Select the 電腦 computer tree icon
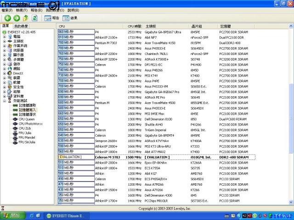Viewport: 294px width, 220px height. [x=10, y=37]
